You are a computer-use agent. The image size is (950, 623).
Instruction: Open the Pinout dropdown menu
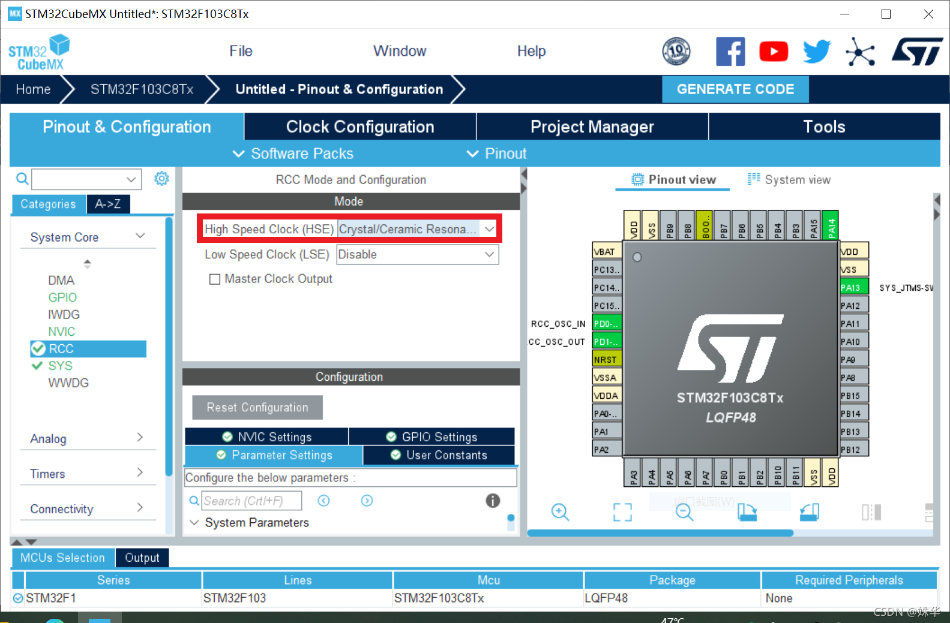click(497, 154)
